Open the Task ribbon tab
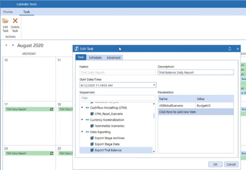The image size is (246, 170). tap(26, 12)
